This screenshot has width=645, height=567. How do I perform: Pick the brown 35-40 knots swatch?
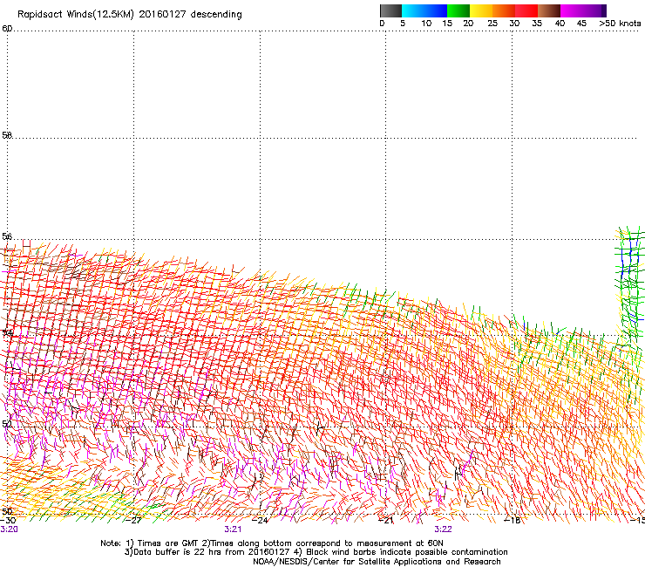549,10
